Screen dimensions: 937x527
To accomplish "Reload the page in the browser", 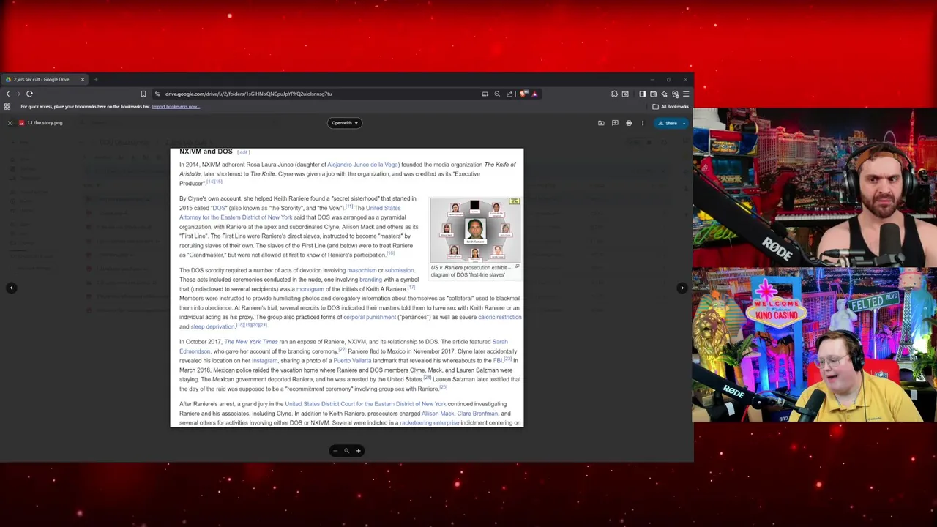I will click(29, 94).
